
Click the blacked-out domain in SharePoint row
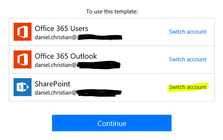tap(99, 93)
